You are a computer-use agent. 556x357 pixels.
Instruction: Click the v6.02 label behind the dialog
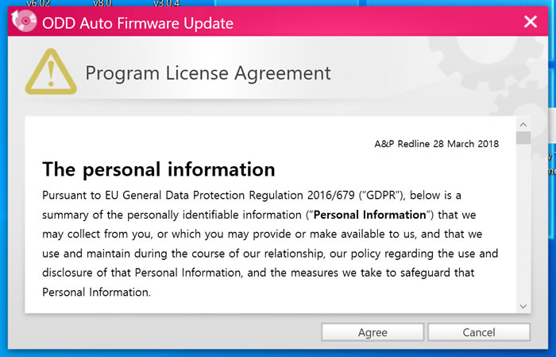[38, 3]
